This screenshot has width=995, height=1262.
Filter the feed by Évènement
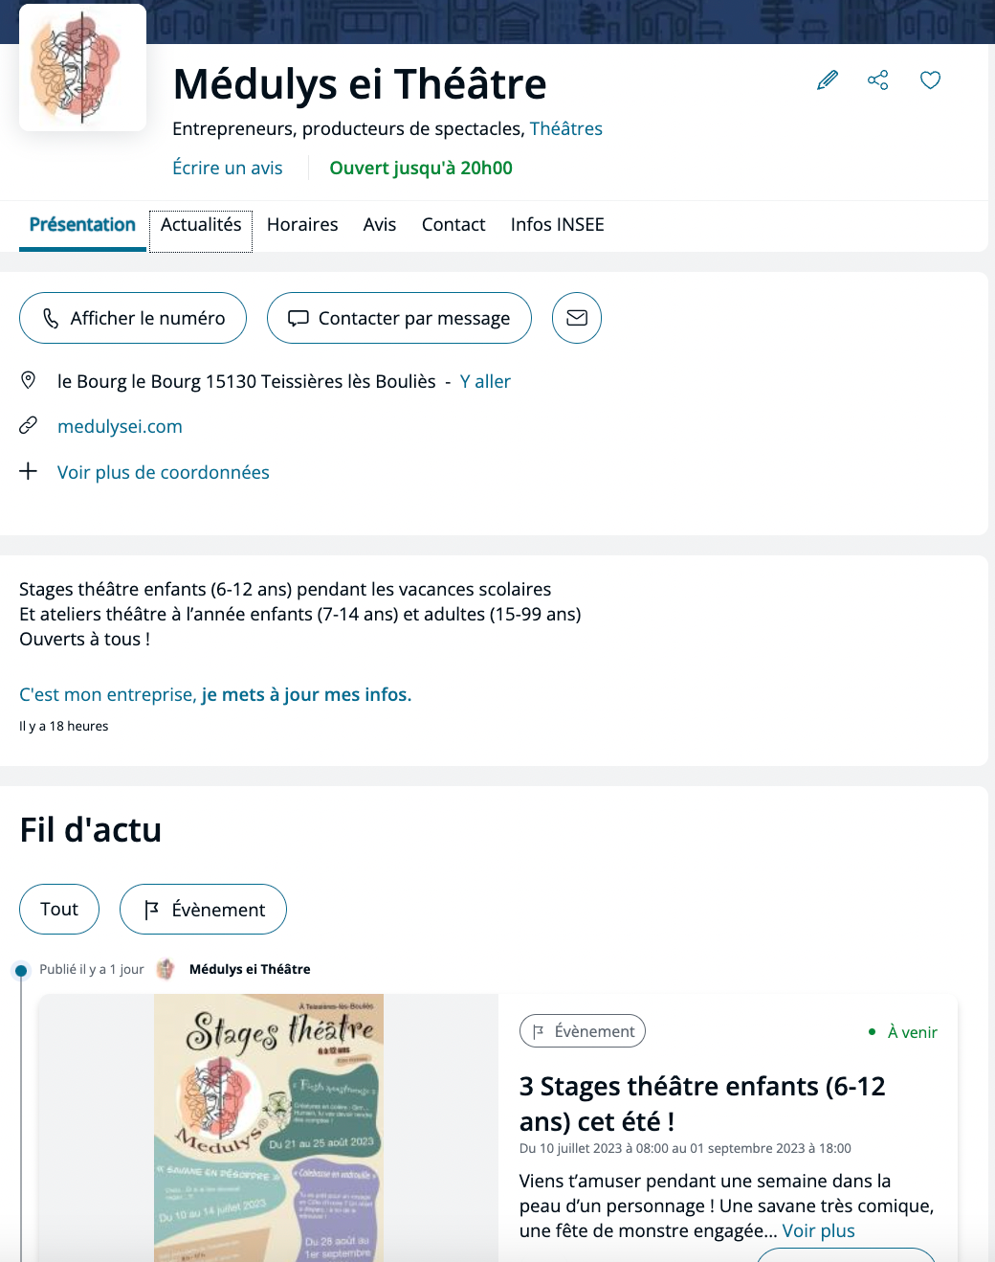point(203,909)
